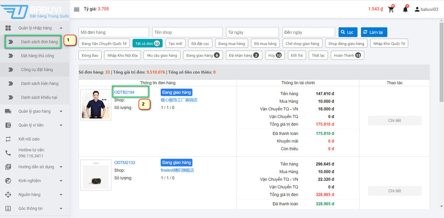The image size is (444, 218).
Task: Open Kinh nghiệm sidebar section
Action: coord(29,181)
